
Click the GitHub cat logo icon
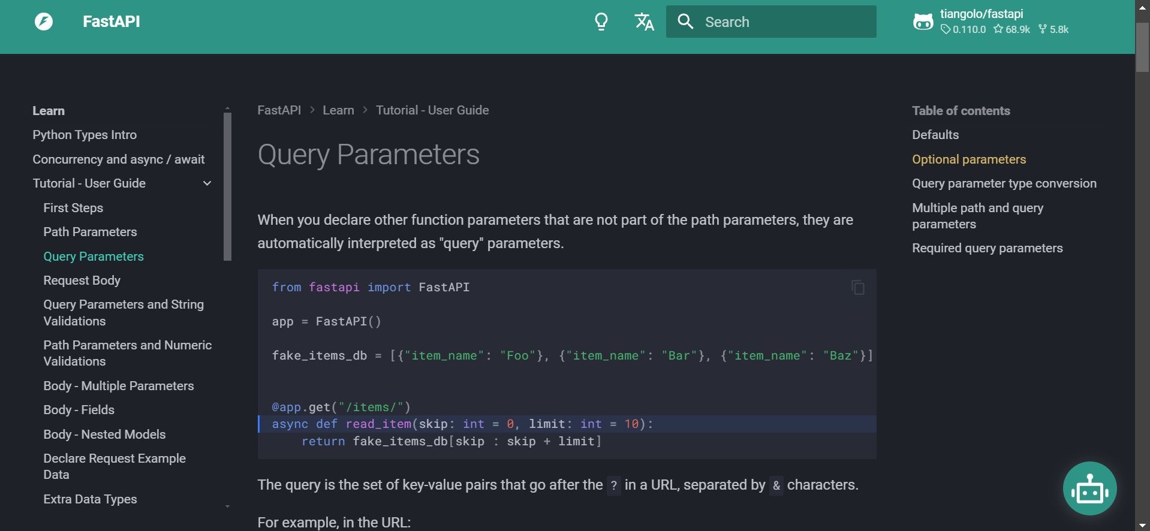coord(923,22)
